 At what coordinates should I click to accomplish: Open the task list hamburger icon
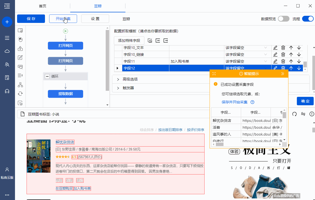7,38
